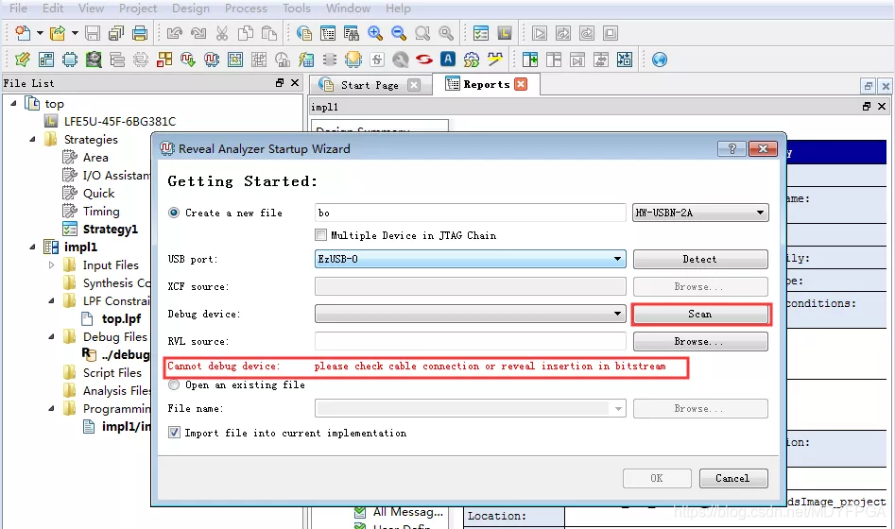Viewport: 895px width, 529px height.
Task: Open the New file dropdown arrow in toolbar
Action: point(40,33)
